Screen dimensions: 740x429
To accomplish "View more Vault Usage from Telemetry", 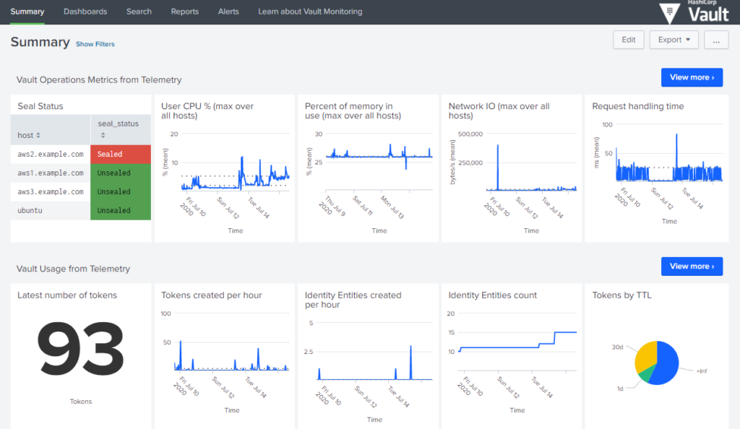I will pyautogui.click(x=692, y=266).
